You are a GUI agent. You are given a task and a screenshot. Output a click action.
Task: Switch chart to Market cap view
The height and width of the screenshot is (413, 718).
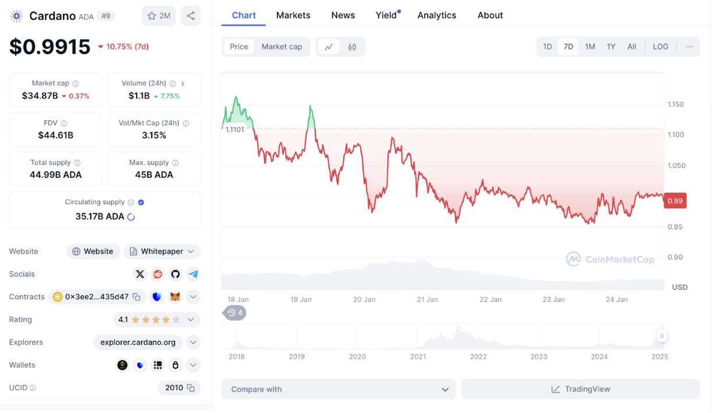pyautogui.click(x=282, y=47)
